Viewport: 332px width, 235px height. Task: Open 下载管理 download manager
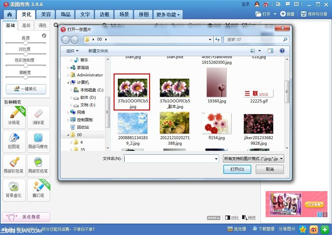pyautogui.click(x=263, y=229)
